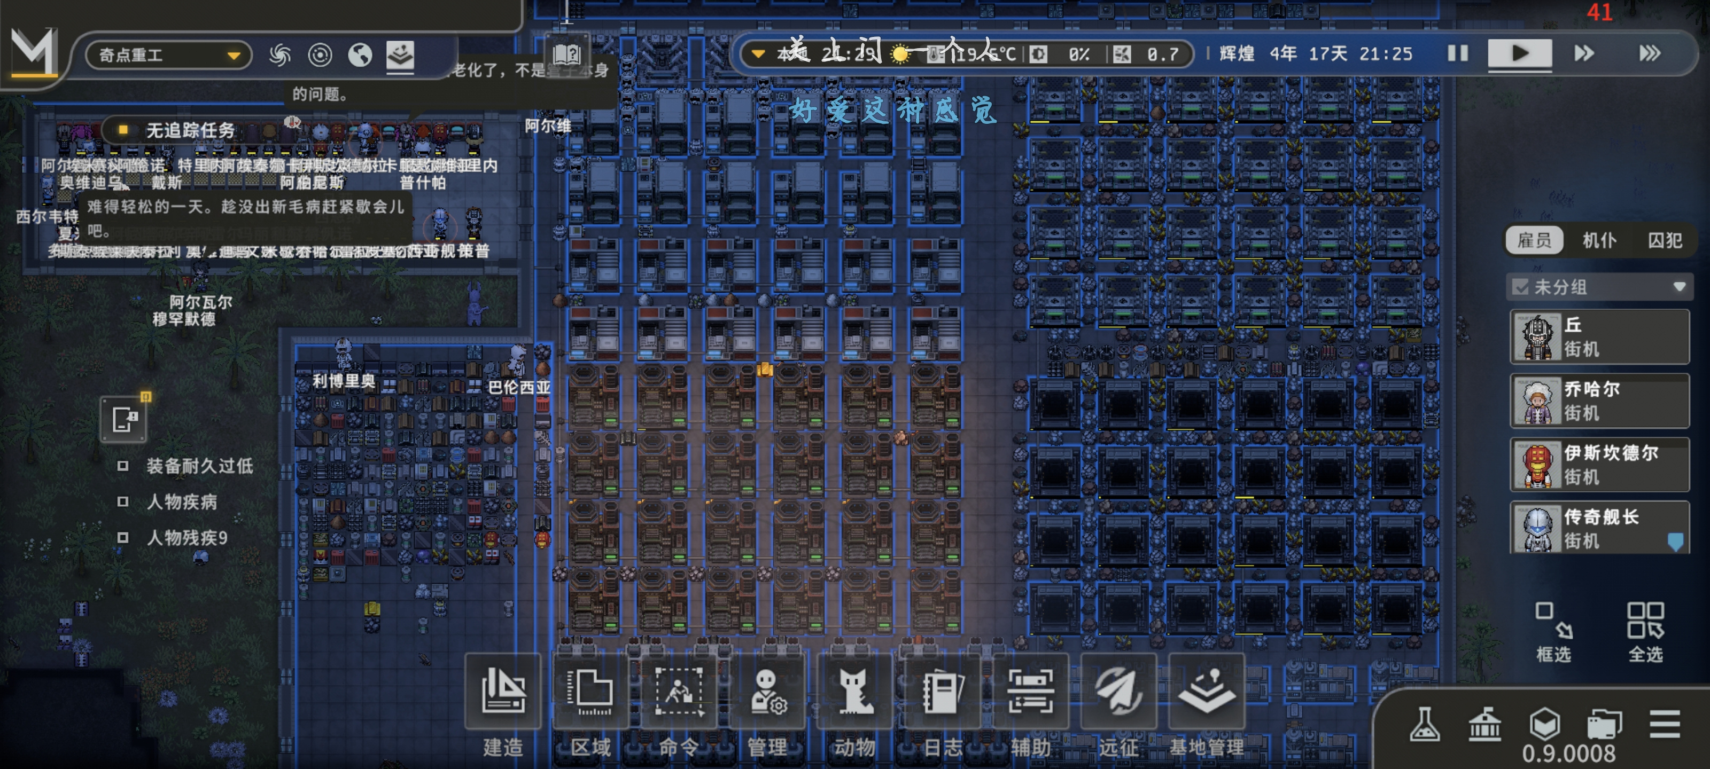This screenshot has width=1710, height=769.
Task: Collapse the 未分组 group list
Action: [1679, 287]
